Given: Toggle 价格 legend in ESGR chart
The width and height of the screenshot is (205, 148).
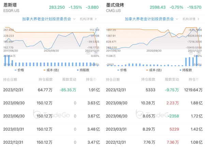Looking at the screenshot, I should coord(19,70).
